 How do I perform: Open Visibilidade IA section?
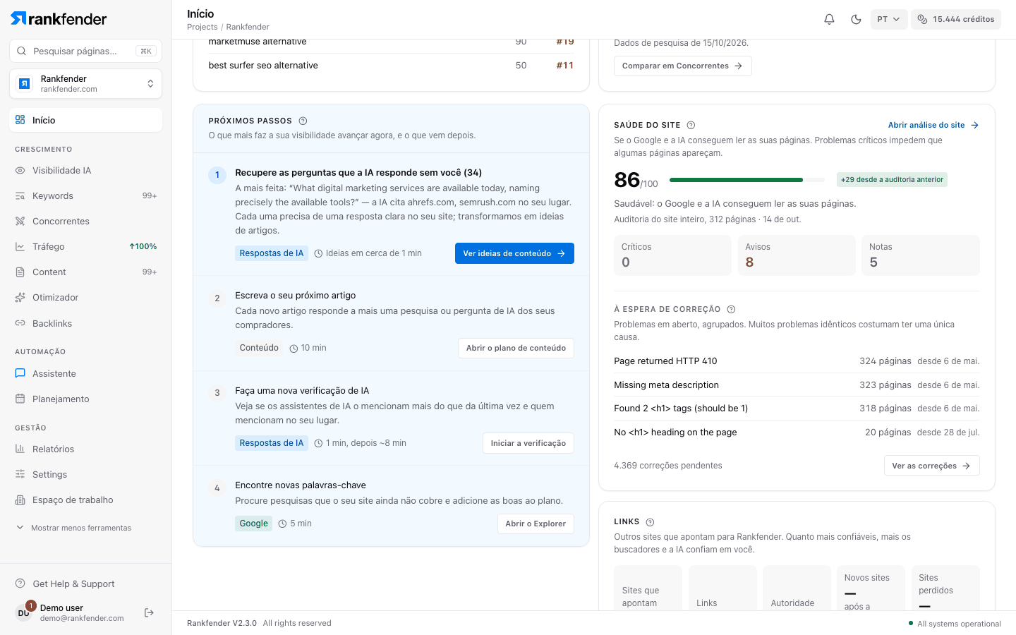click(x=86, y=170)
